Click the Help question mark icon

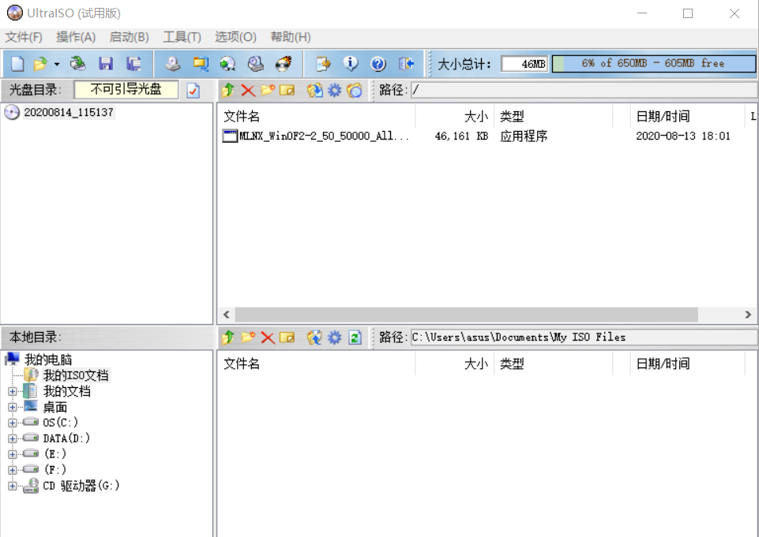[x=378, y=64]
